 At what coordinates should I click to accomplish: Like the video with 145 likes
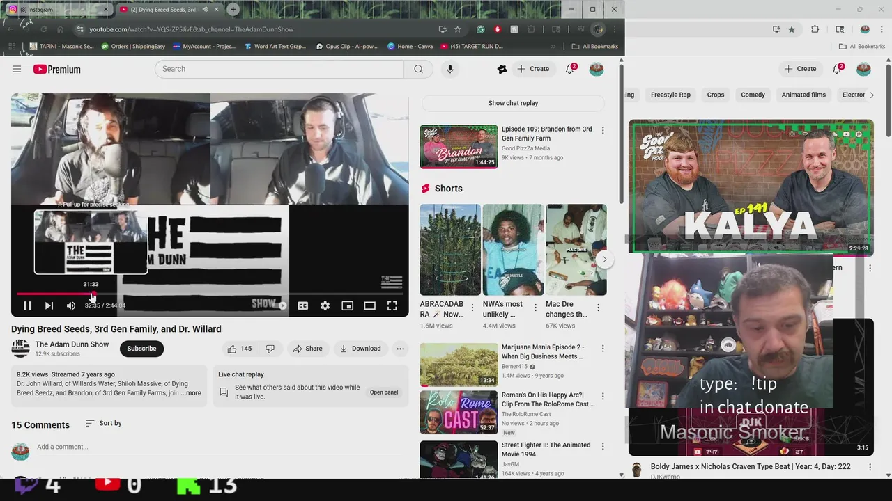[x=239, y=349]
